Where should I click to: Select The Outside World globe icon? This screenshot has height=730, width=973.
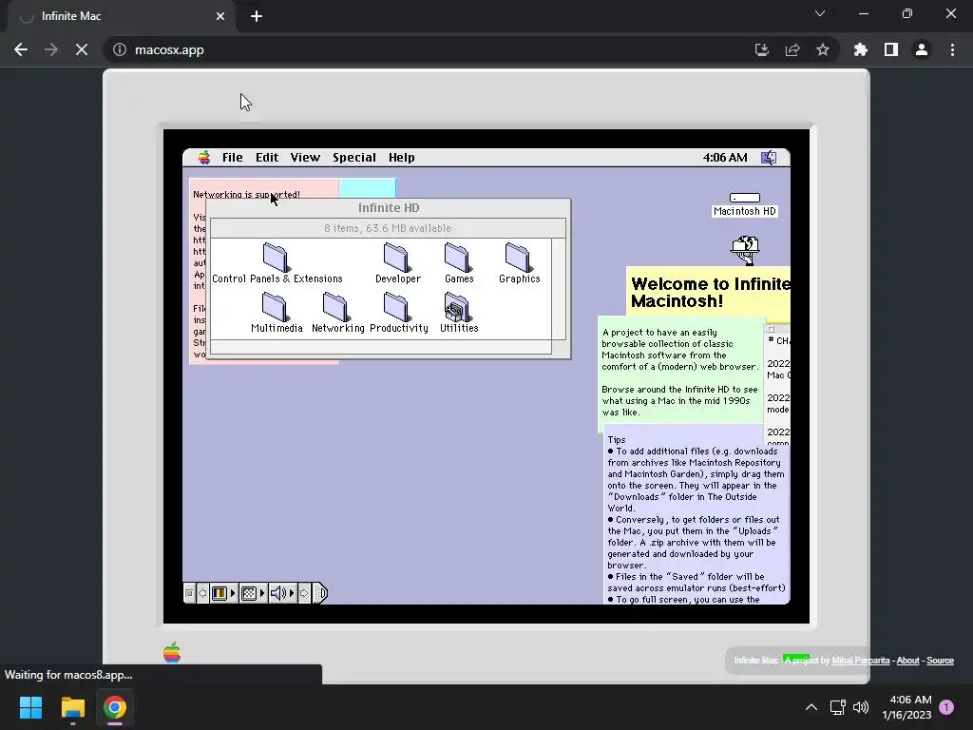(745, 250)
